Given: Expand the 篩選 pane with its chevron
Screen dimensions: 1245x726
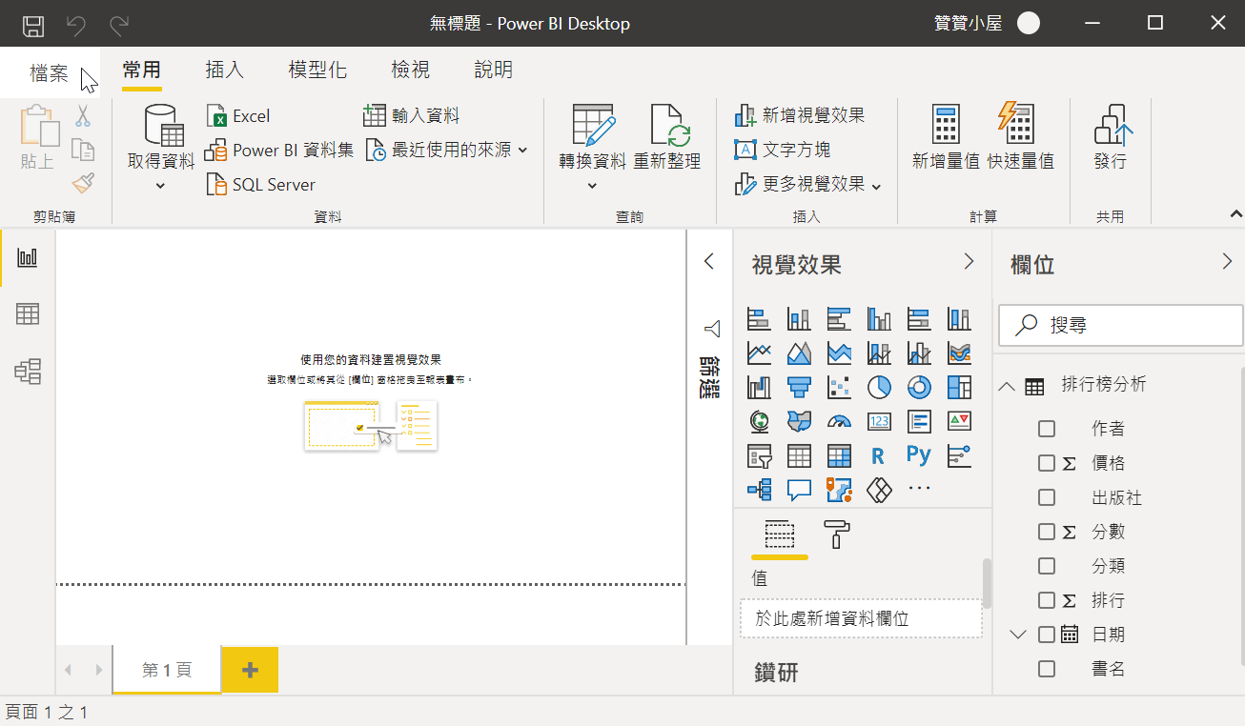Looking at the screenshot, I should (708, 261).
